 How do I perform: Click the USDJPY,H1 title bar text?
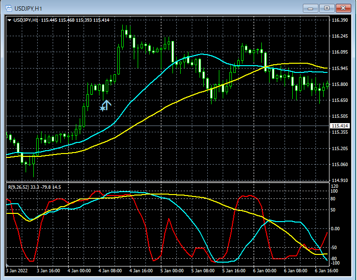[x=28, y=9]
